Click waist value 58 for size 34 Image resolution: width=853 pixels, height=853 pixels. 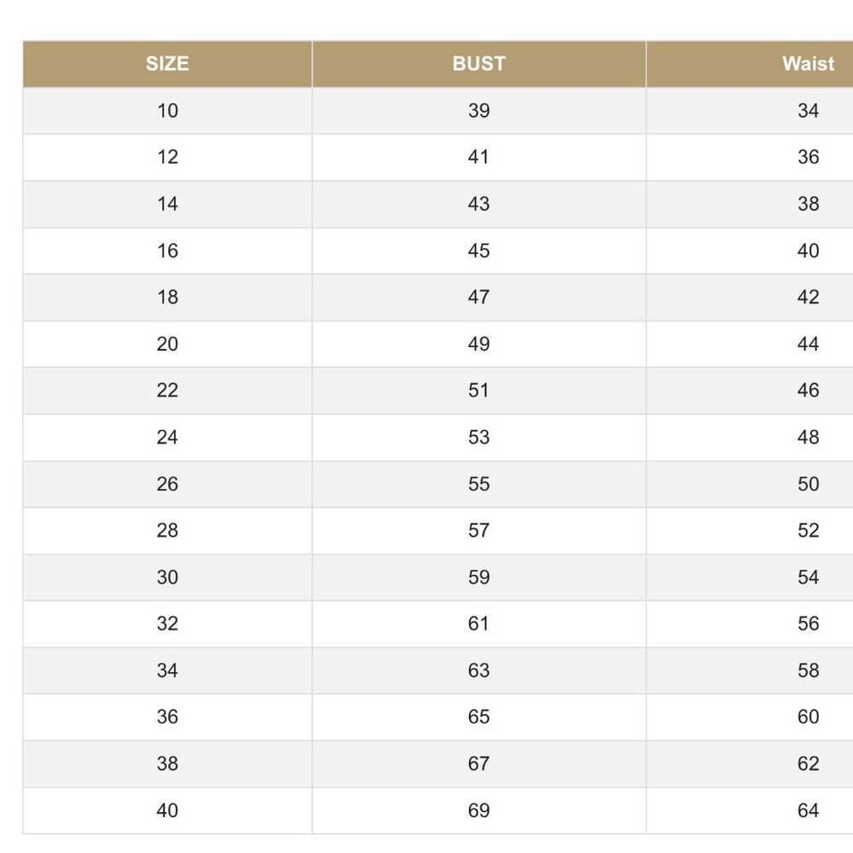(x=808, y=670)
